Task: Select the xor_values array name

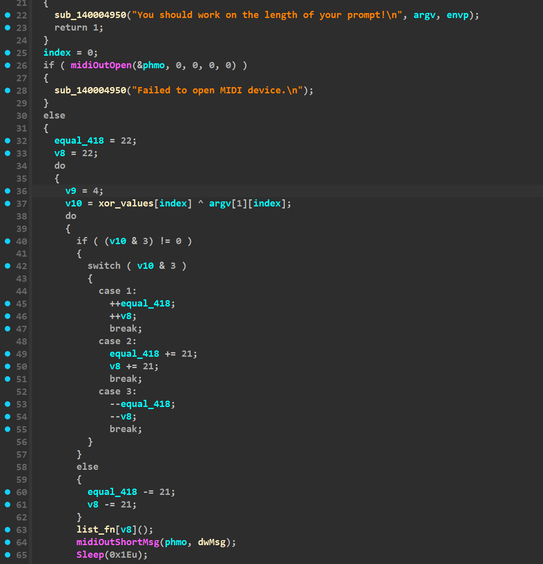Action: pyautogui.click(x=126, y=203)
